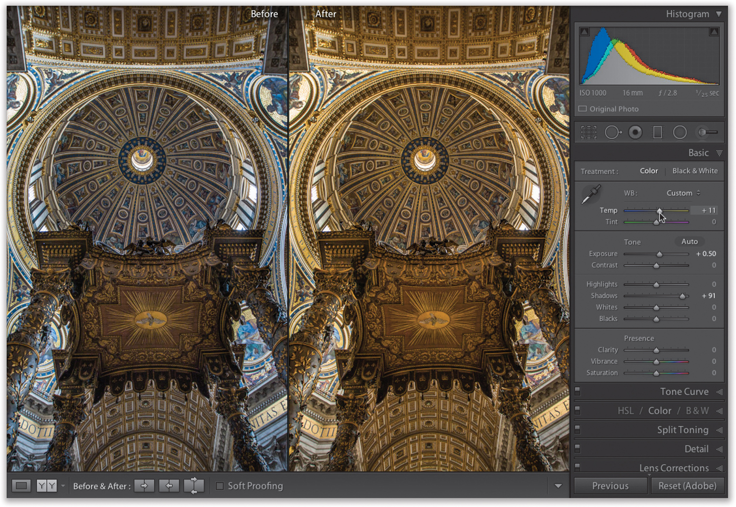The image size is (736, 507).
Task: Expand the Tone Curve panel
Action: click(719, 392)
